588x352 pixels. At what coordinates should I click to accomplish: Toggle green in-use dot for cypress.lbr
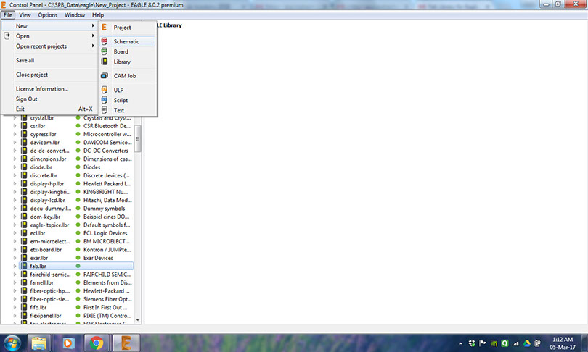(78, 134)
